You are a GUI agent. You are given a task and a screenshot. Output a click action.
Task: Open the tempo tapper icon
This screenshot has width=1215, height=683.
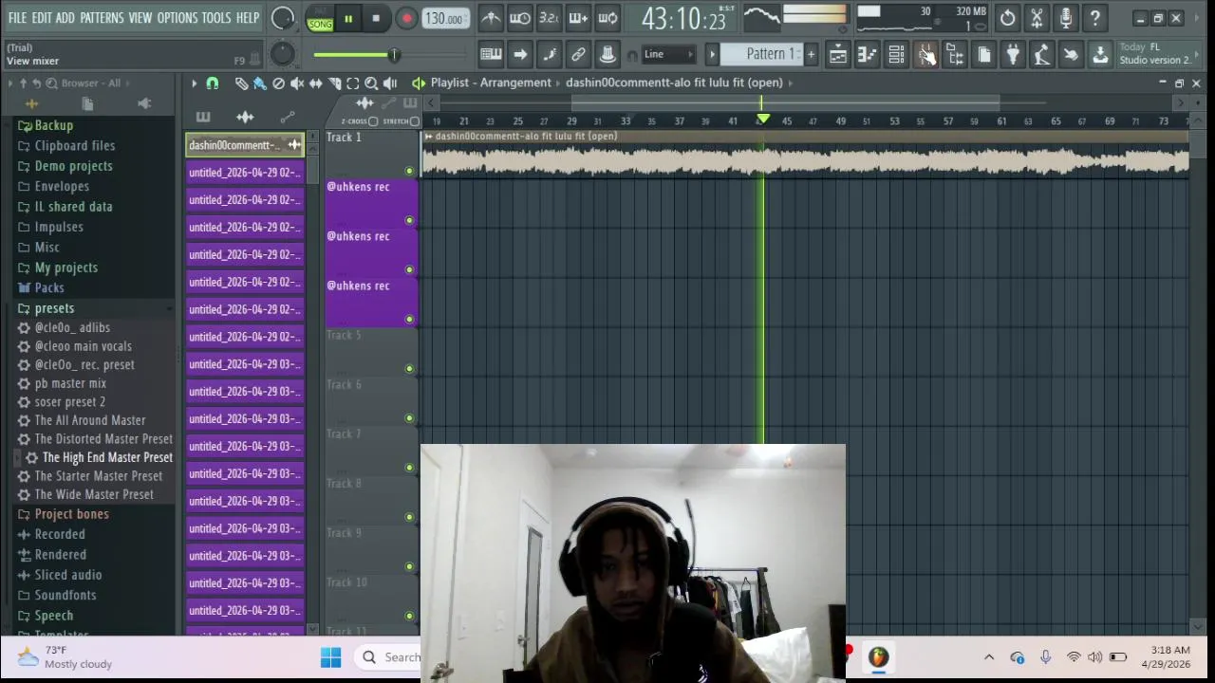pos(1042,55)
